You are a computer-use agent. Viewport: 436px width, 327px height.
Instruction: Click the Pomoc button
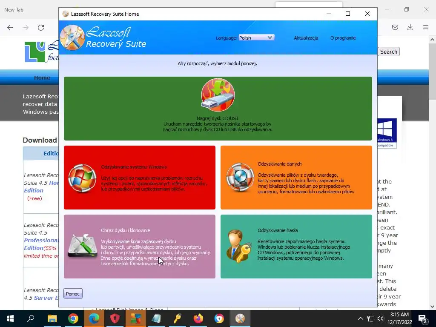coord(73,294)
